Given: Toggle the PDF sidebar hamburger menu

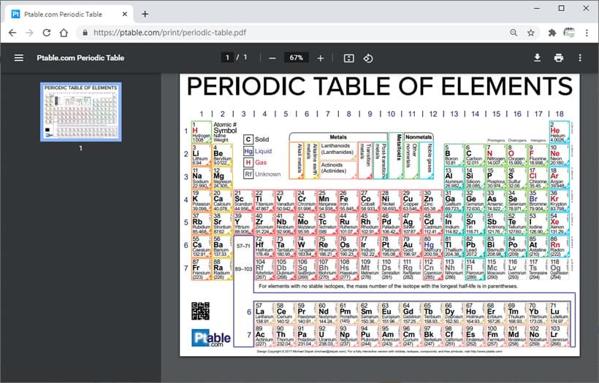Looking at the screenshot, I should point(19,58).
